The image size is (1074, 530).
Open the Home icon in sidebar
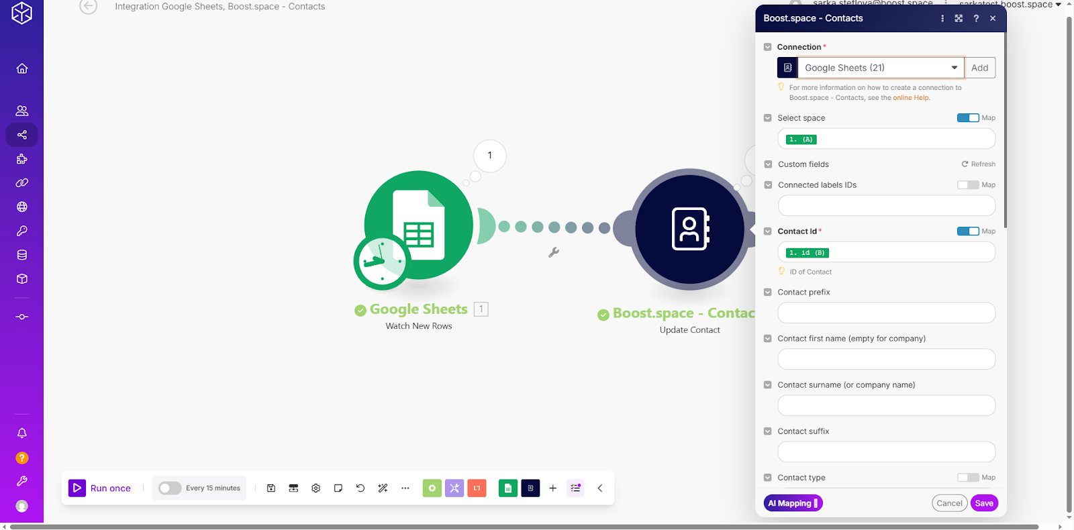(22, 68)
